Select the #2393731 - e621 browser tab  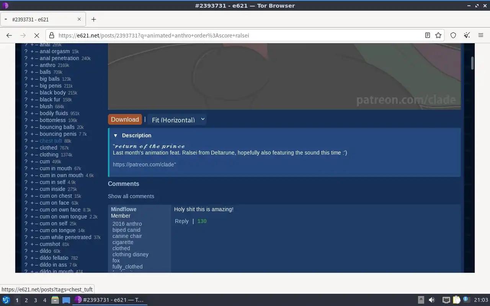[43, 19]
